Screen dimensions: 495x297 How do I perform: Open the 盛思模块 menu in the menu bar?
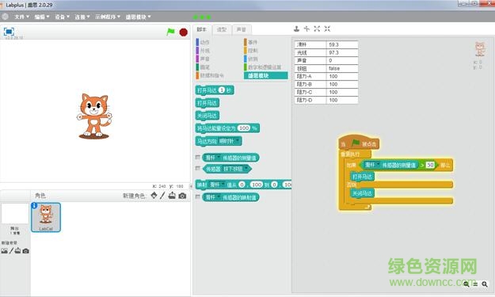coord(139,17)
